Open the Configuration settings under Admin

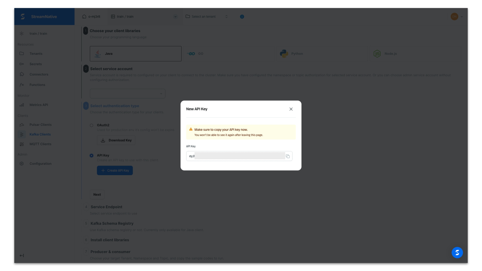point(40,163)
